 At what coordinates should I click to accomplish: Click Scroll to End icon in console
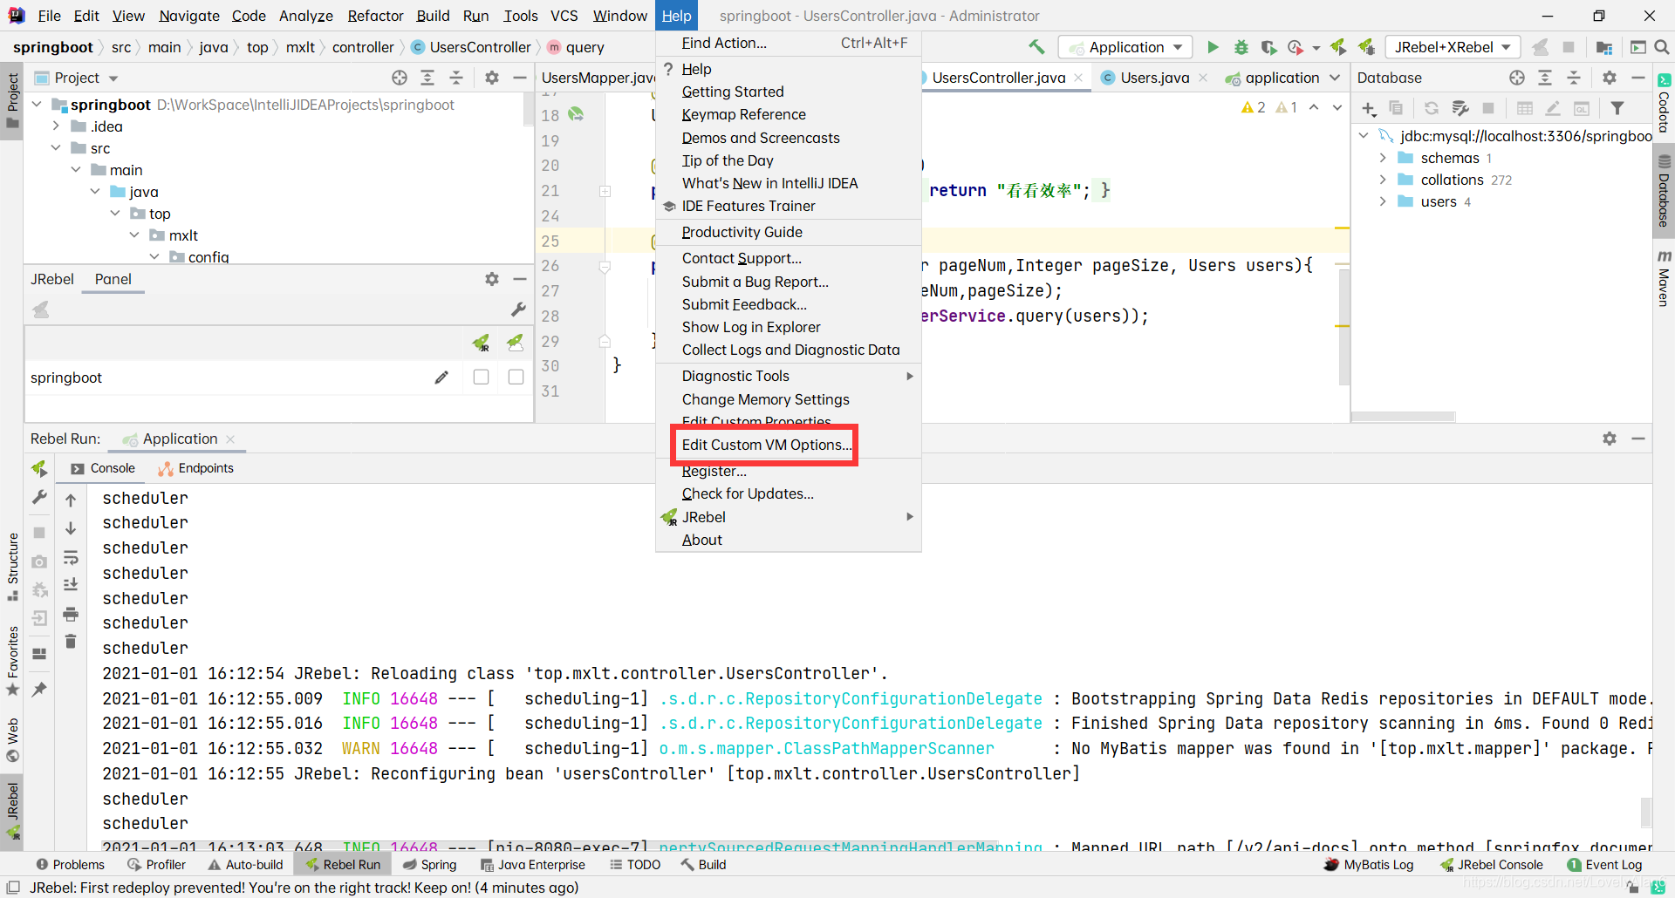71,586
